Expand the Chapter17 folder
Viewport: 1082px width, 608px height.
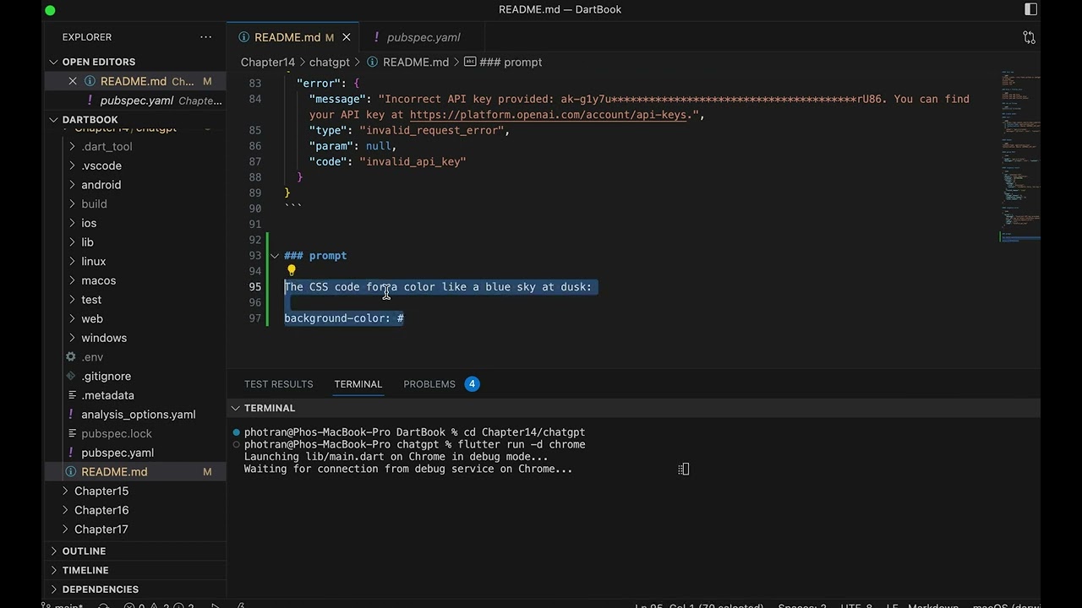tap(65, 529)
